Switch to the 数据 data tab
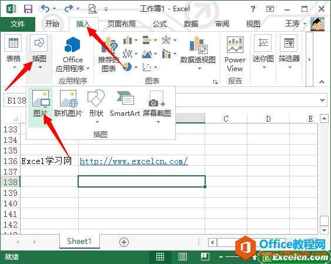Screen dimensions: 331x264 click(191, 24)
